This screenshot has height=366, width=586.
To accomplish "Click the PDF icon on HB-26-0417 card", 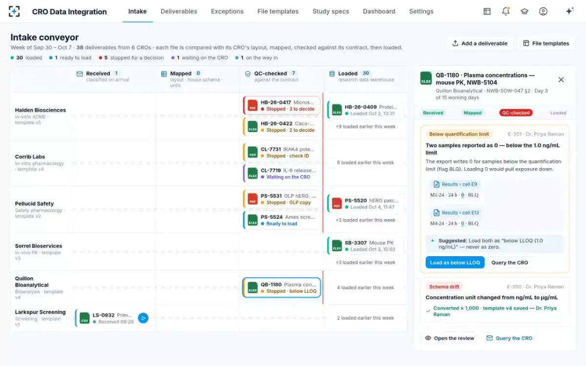I will 252,105.
